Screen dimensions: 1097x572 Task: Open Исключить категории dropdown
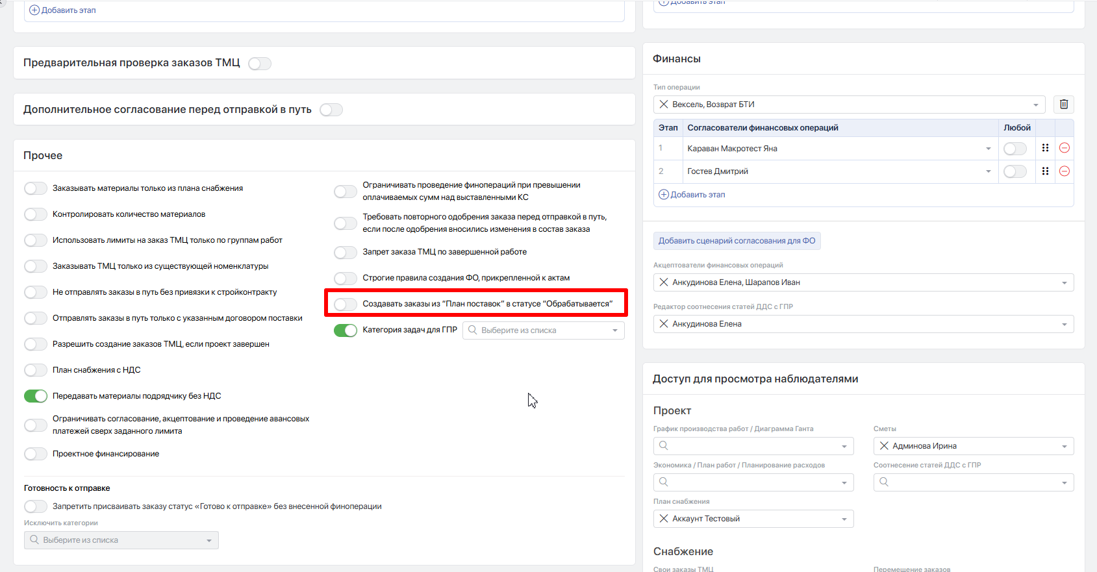pyautogui.click(x=121, y=540)
